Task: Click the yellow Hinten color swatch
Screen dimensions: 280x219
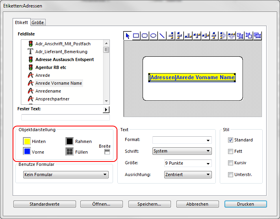Action: pos(27,141)
